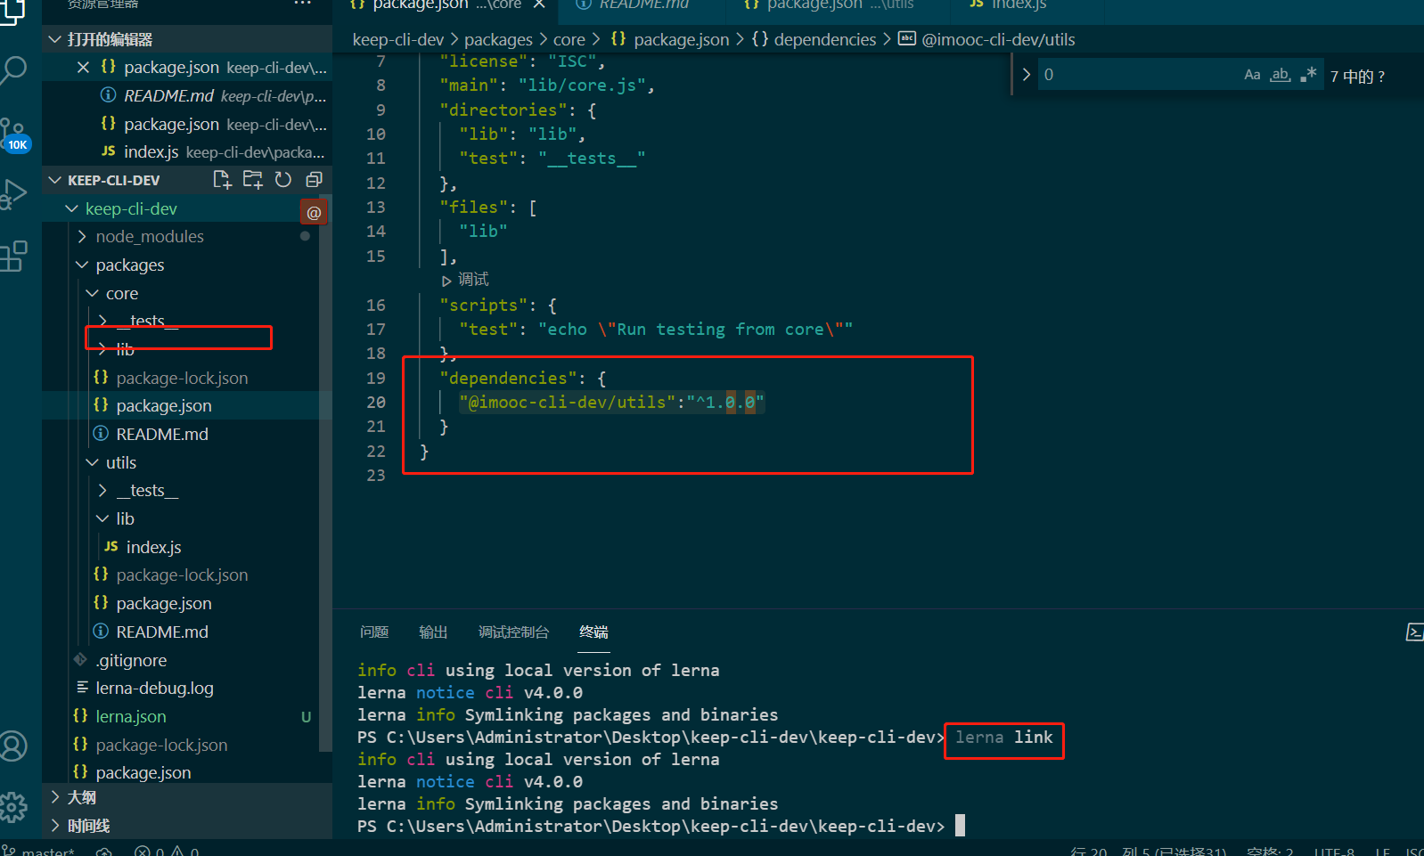Open the Manage gear icon

(x=13, y=807)
